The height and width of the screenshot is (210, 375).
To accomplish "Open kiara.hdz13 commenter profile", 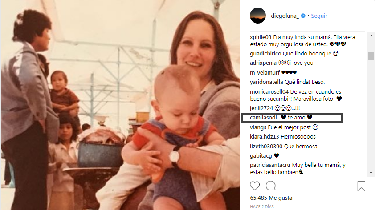I will 264,137.
